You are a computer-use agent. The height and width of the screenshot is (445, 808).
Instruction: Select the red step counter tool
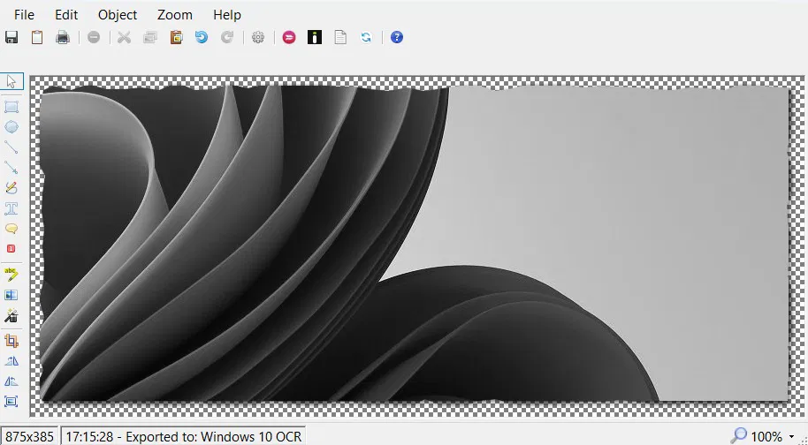pyautogui.click(x=11, y=249)
